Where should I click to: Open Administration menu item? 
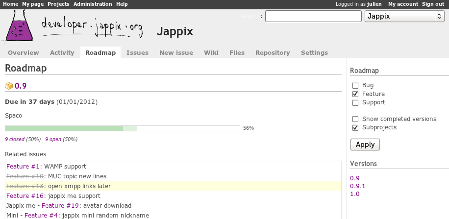93,4
